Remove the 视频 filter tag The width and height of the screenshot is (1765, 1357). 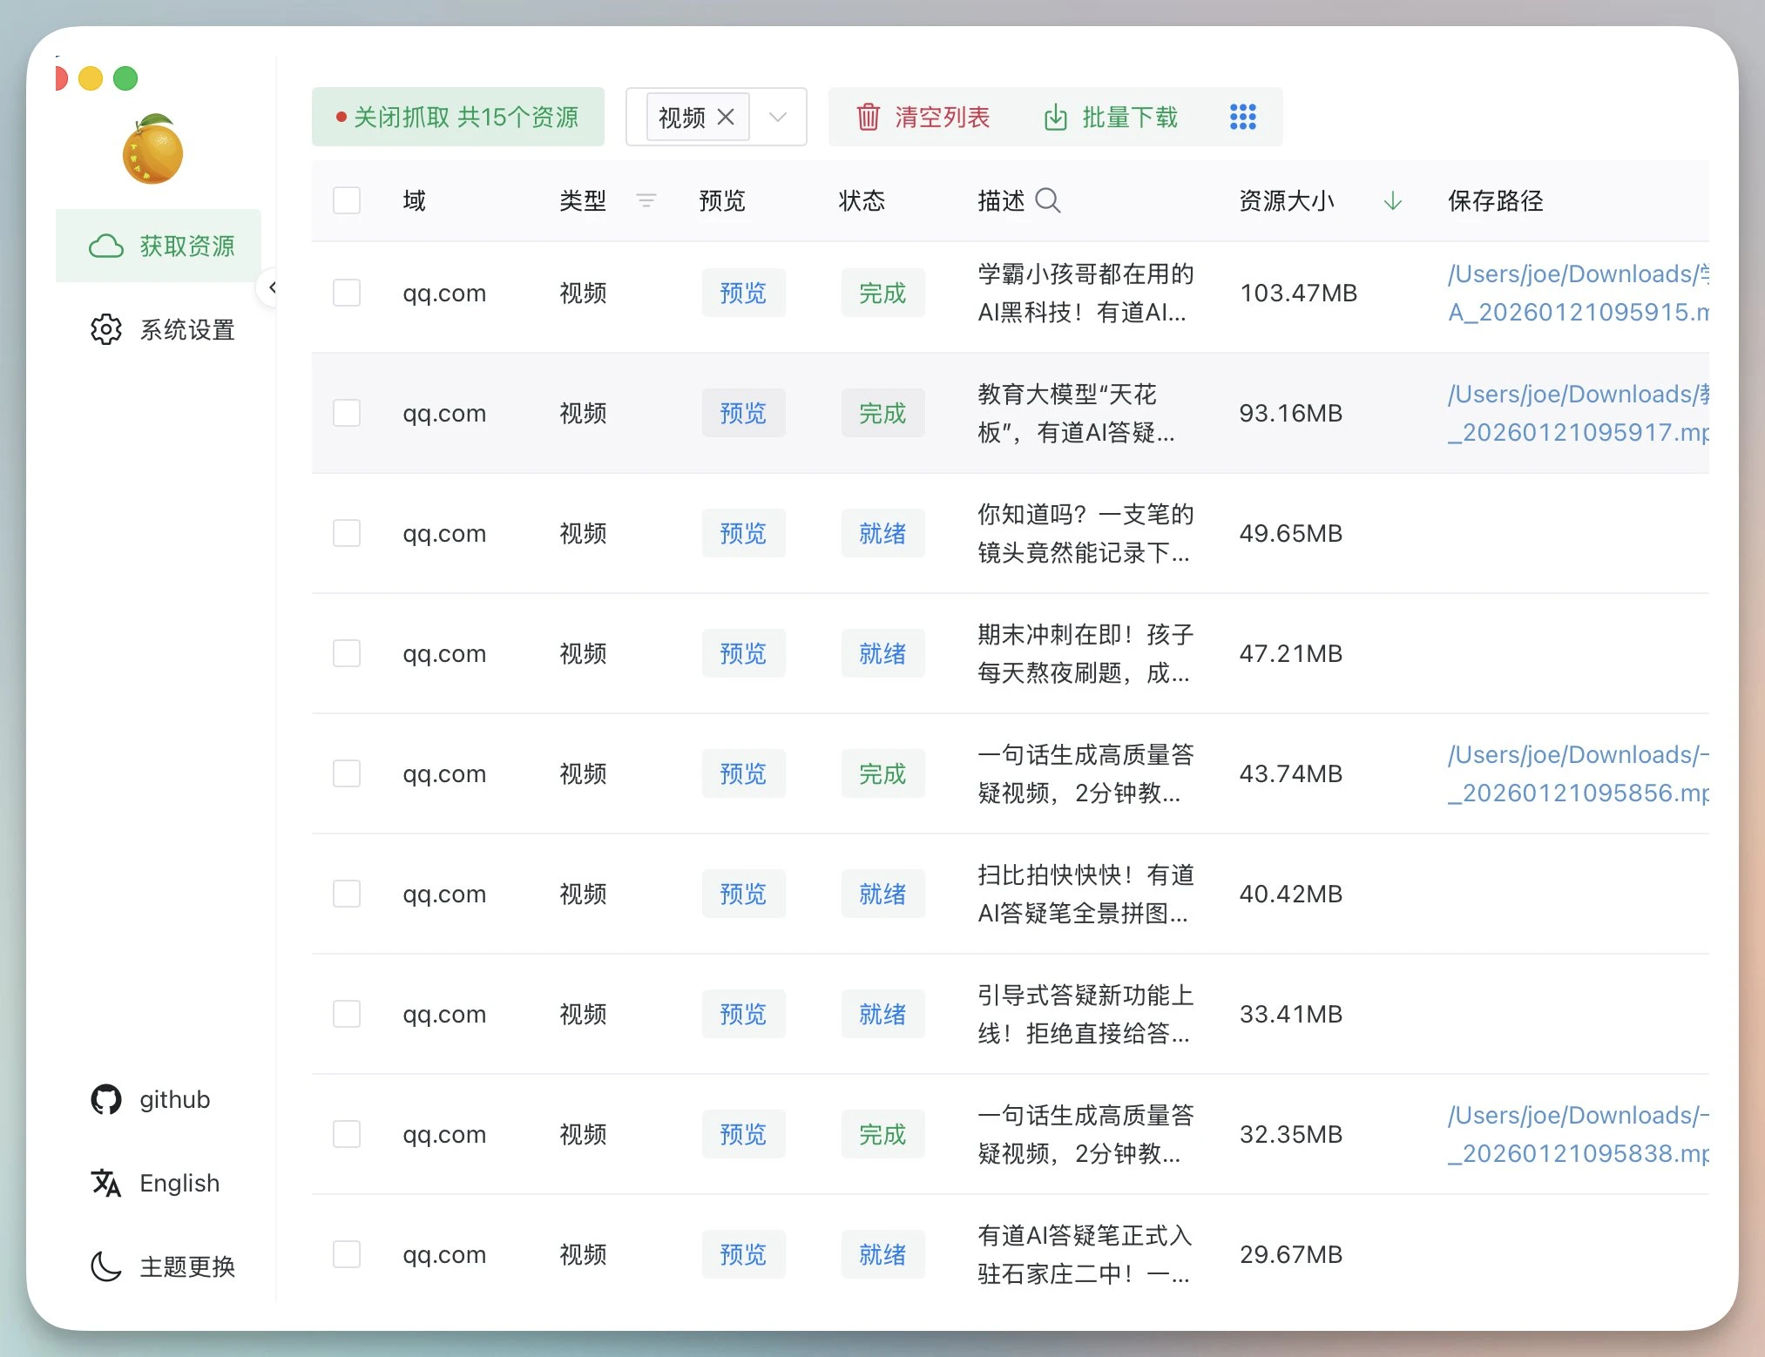click(727, 116)
